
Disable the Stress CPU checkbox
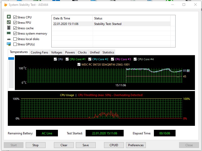pyautogui.click(x=15, y=17)
